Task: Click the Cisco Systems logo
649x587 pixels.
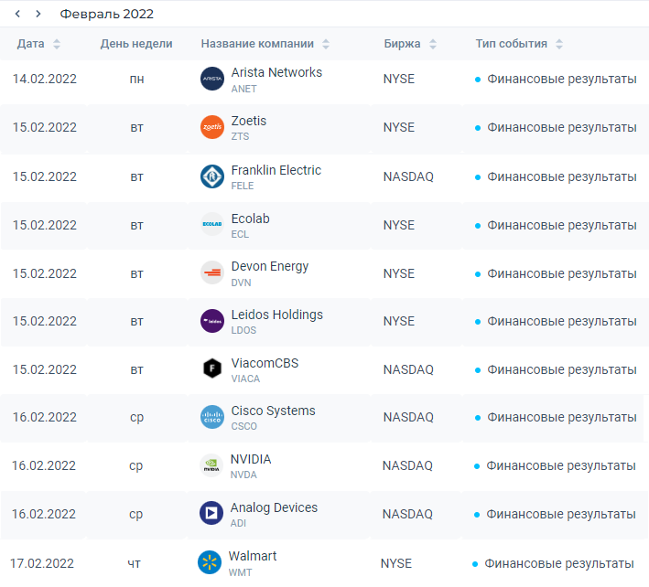Action: coord(212,417)
